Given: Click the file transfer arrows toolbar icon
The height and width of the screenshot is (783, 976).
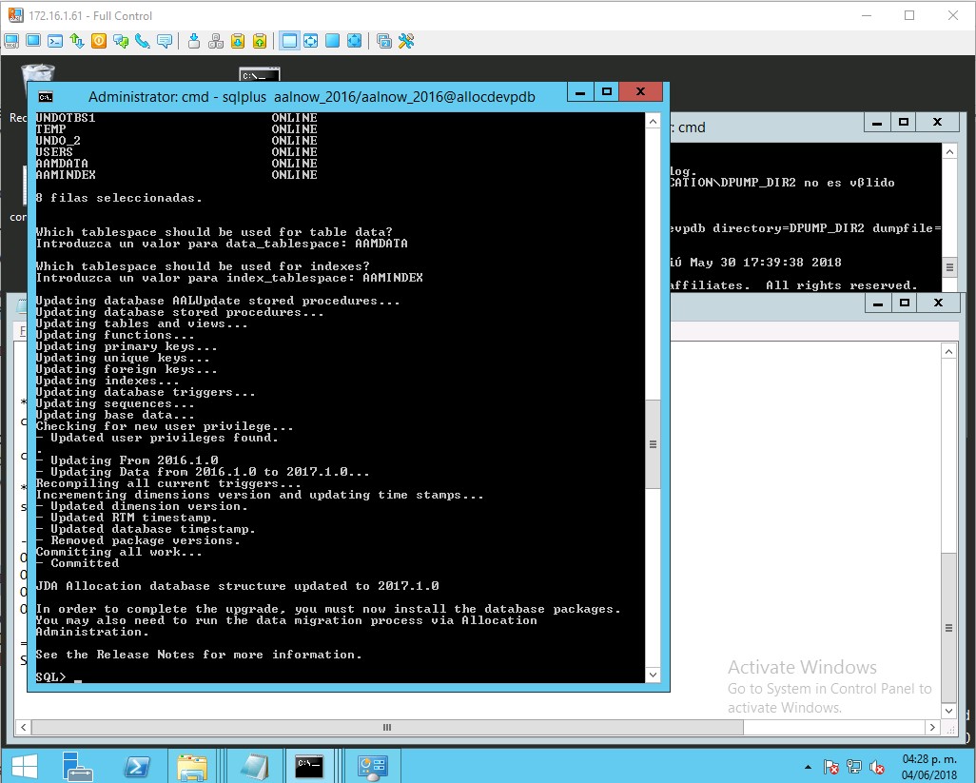Looking at the screenshot, I should [77, 41].
